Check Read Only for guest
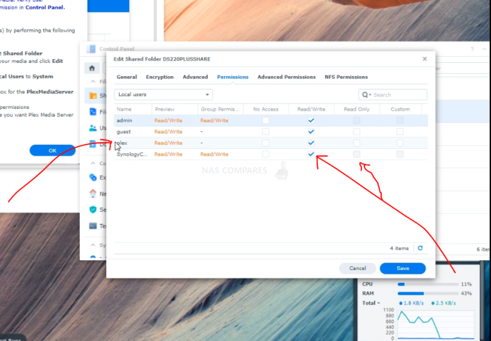Image resolution: width=491 pixels, height=341 pixels. coord(356,132)
